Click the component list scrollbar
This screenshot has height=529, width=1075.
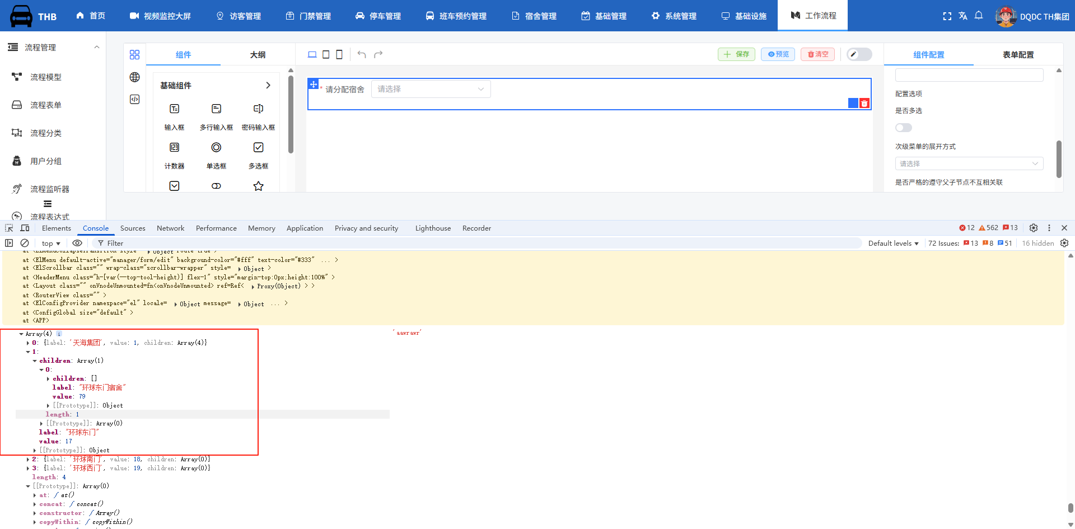(291, 115)
